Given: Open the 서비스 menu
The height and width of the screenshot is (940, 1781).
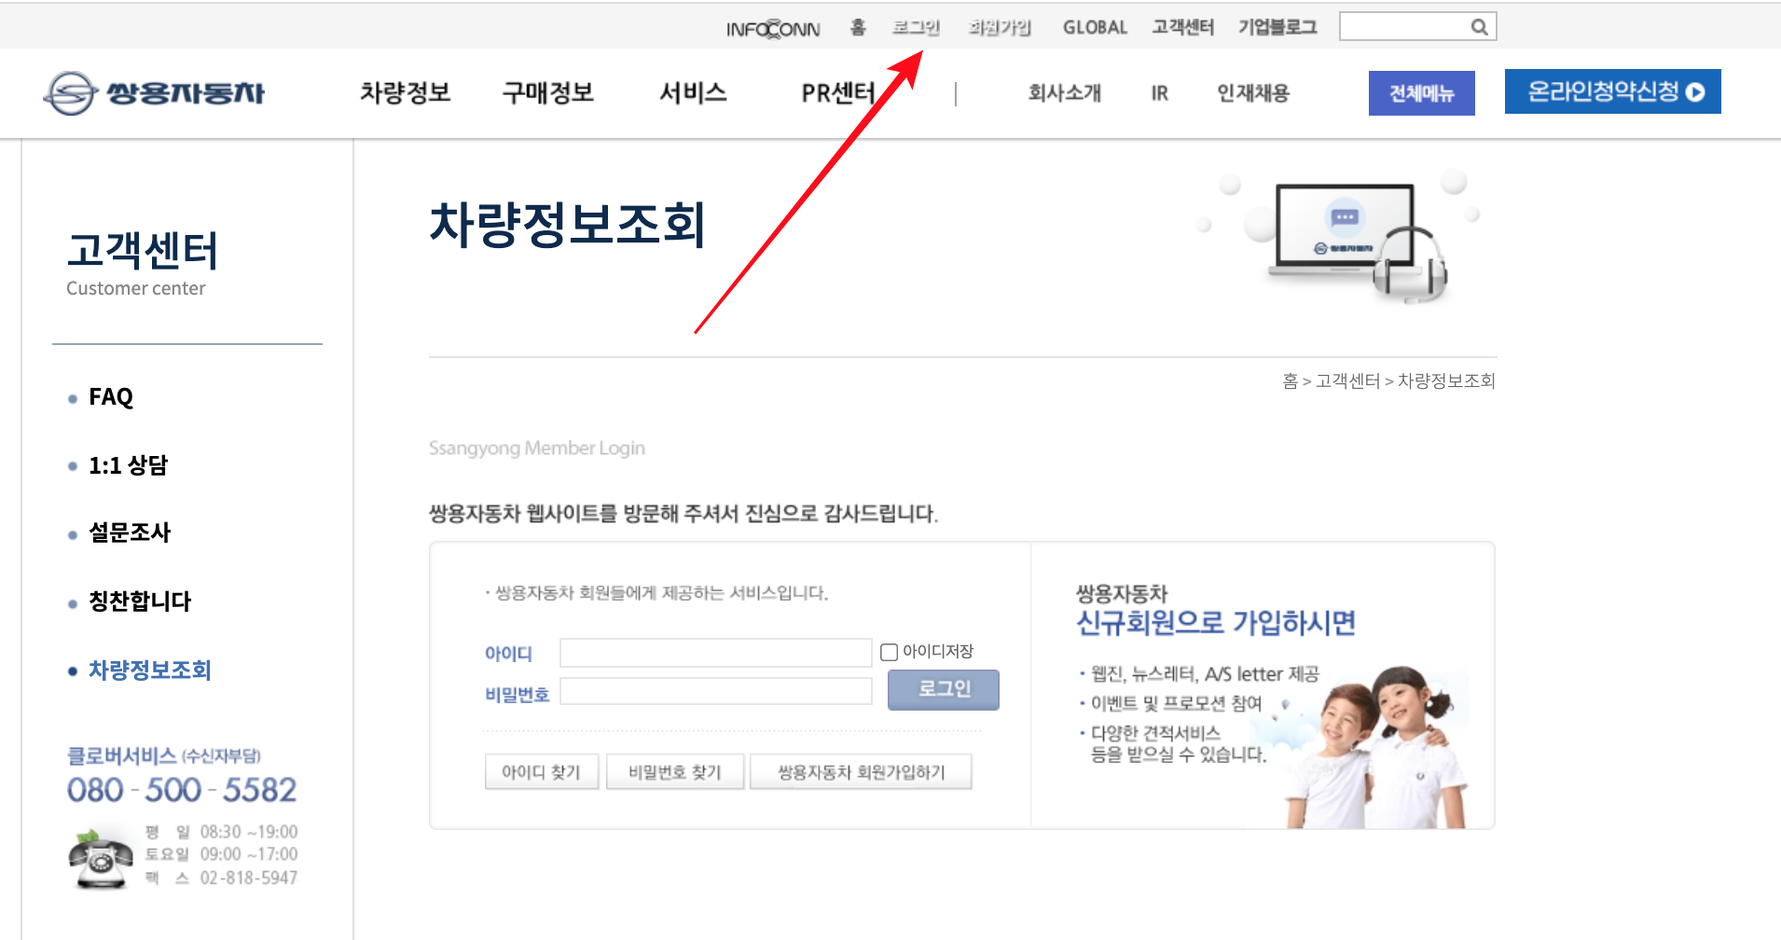Looking at the screenshot, I should pos(693,92).
